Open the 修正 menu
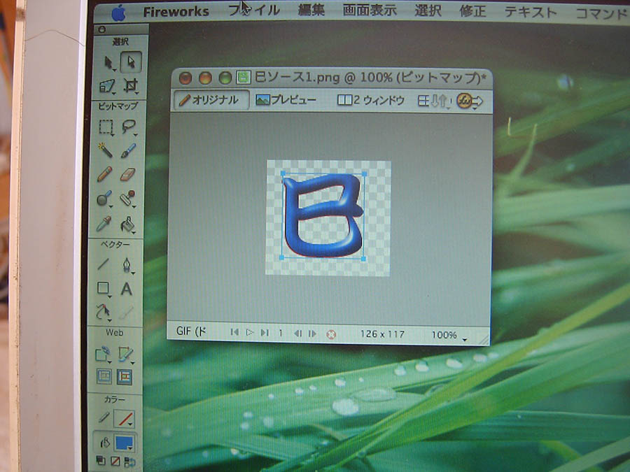The height and width of the screenshot is (472, 630). (x=472, y=11)
